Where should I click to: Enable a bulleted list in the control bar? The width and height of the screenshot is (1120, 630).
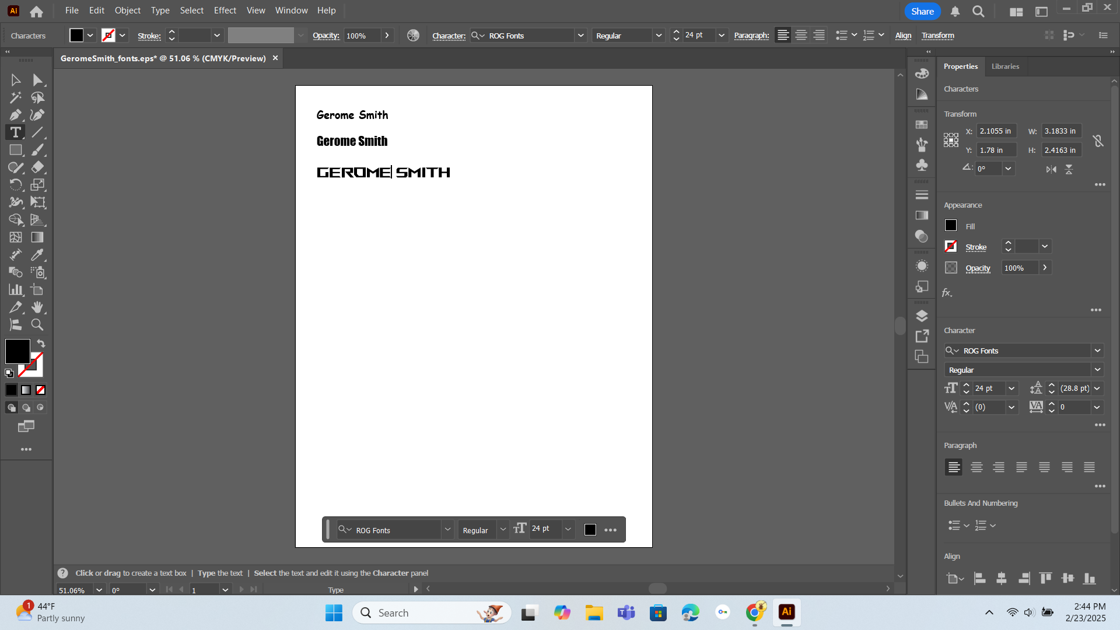coord(842,35)
